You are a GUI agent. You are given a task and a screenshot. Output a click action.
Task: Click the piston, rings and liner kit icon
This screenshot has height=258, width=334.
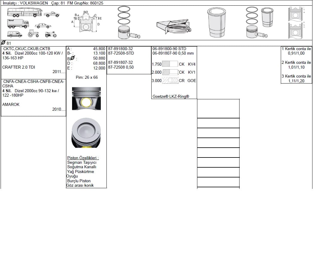pos(260,23)
